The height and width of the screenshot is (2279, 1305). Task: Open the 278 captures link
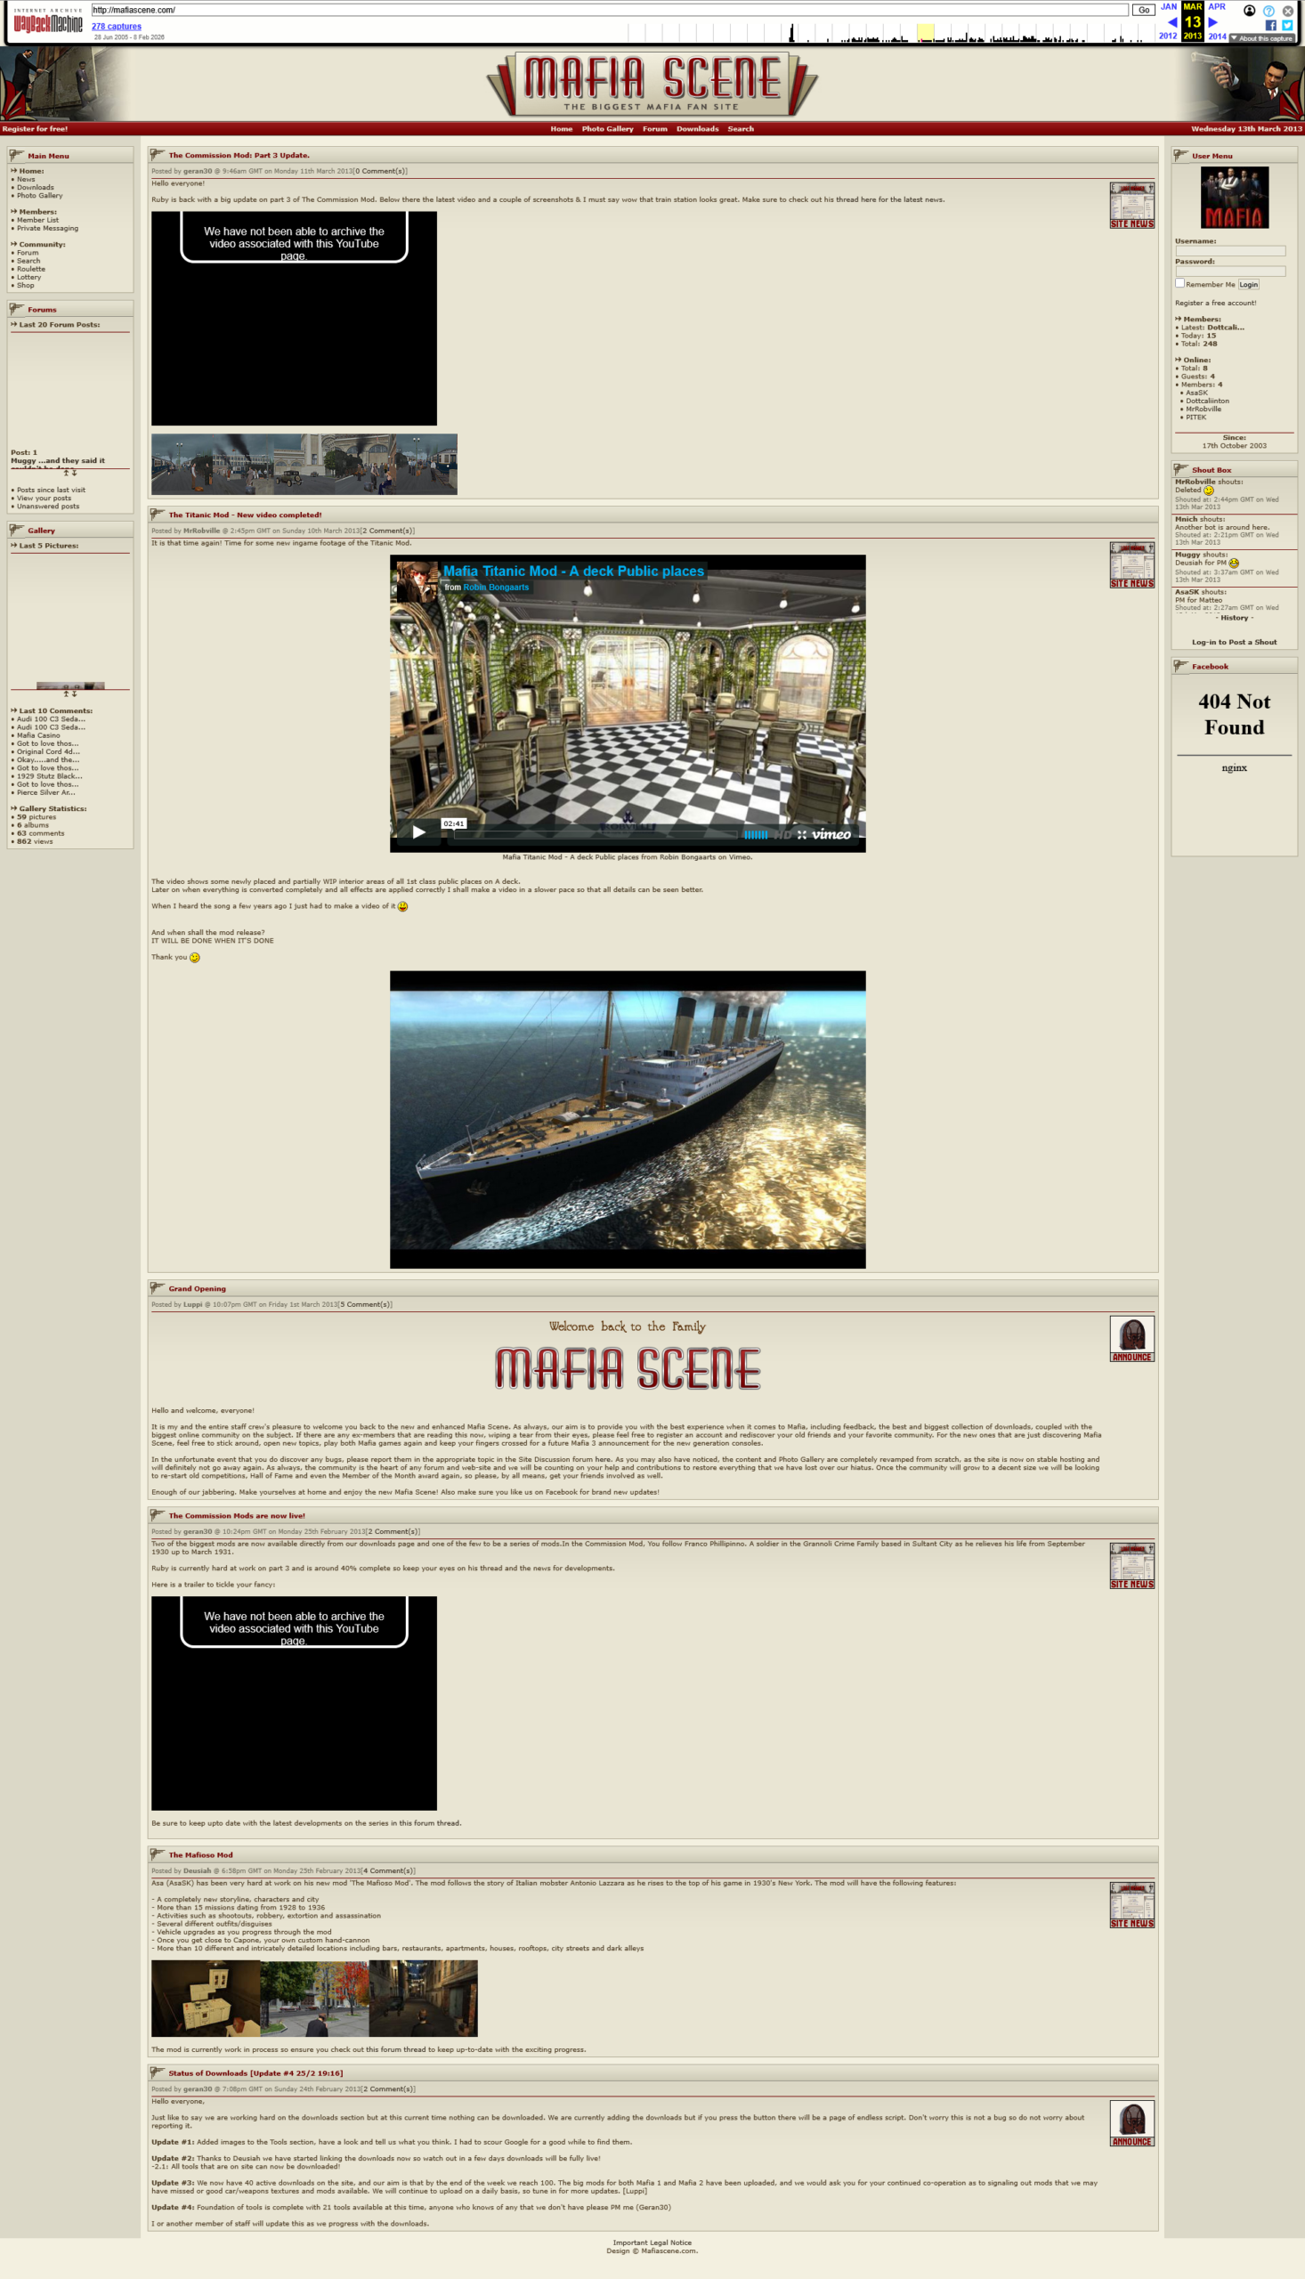(117, 26)
